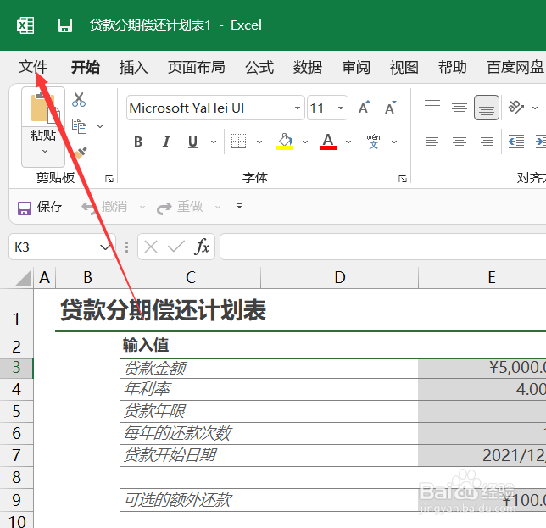
Task: Click the wén phonetic guide icon
Action: [x=373, y=142]
